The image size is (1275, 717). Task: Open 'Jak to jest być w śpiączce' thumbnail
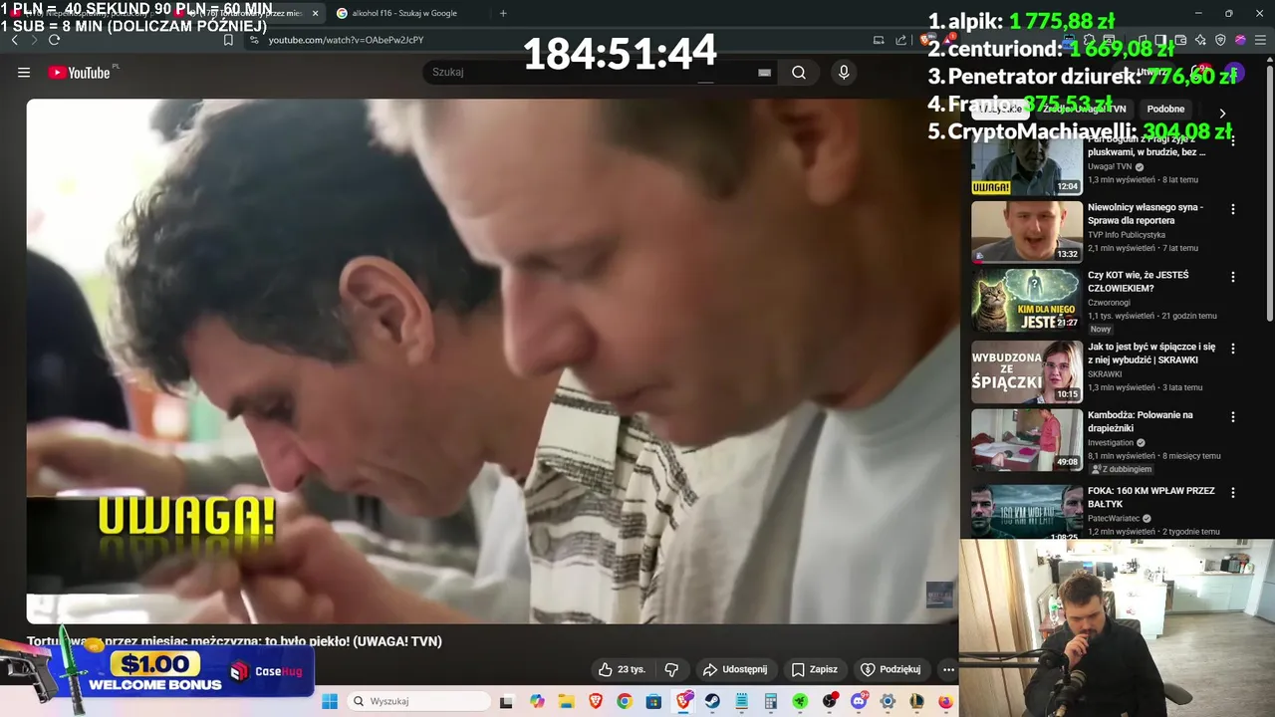pos(1027,371)
